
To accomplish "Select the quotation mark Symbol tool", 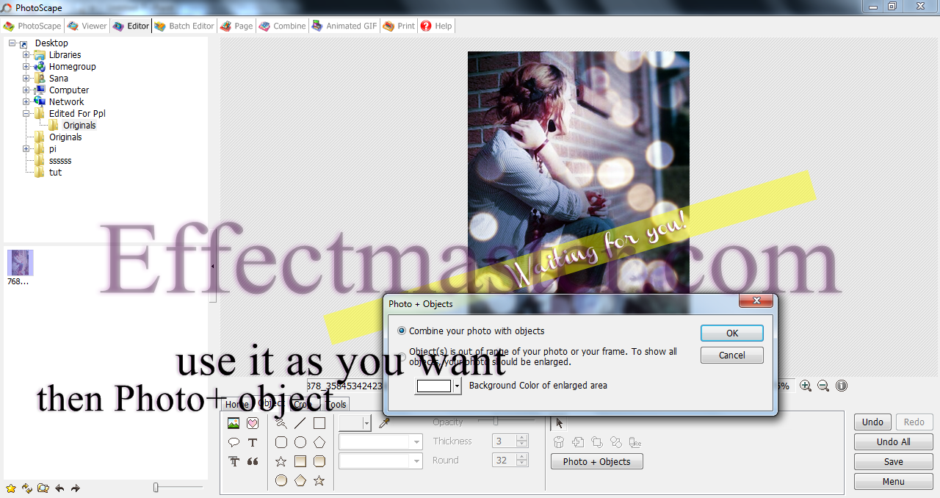I will tap(253, 461).
